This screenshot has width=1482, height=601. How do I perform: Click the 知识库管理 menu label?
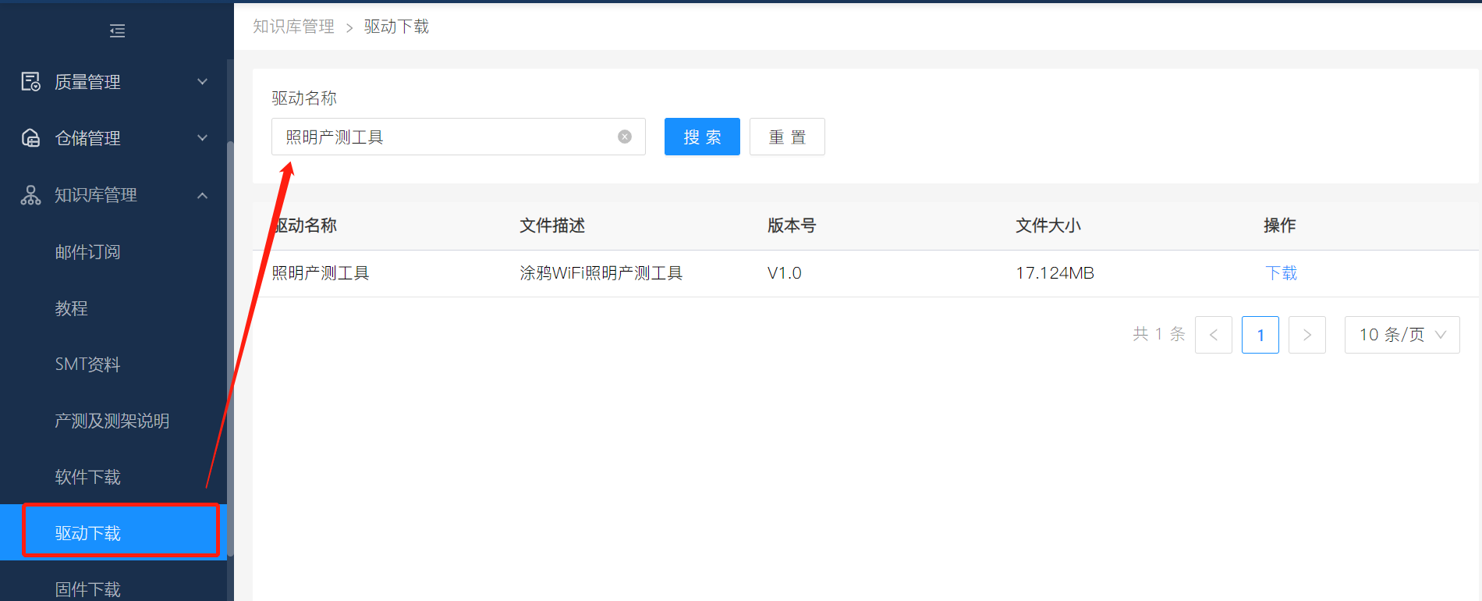(96, 195)
